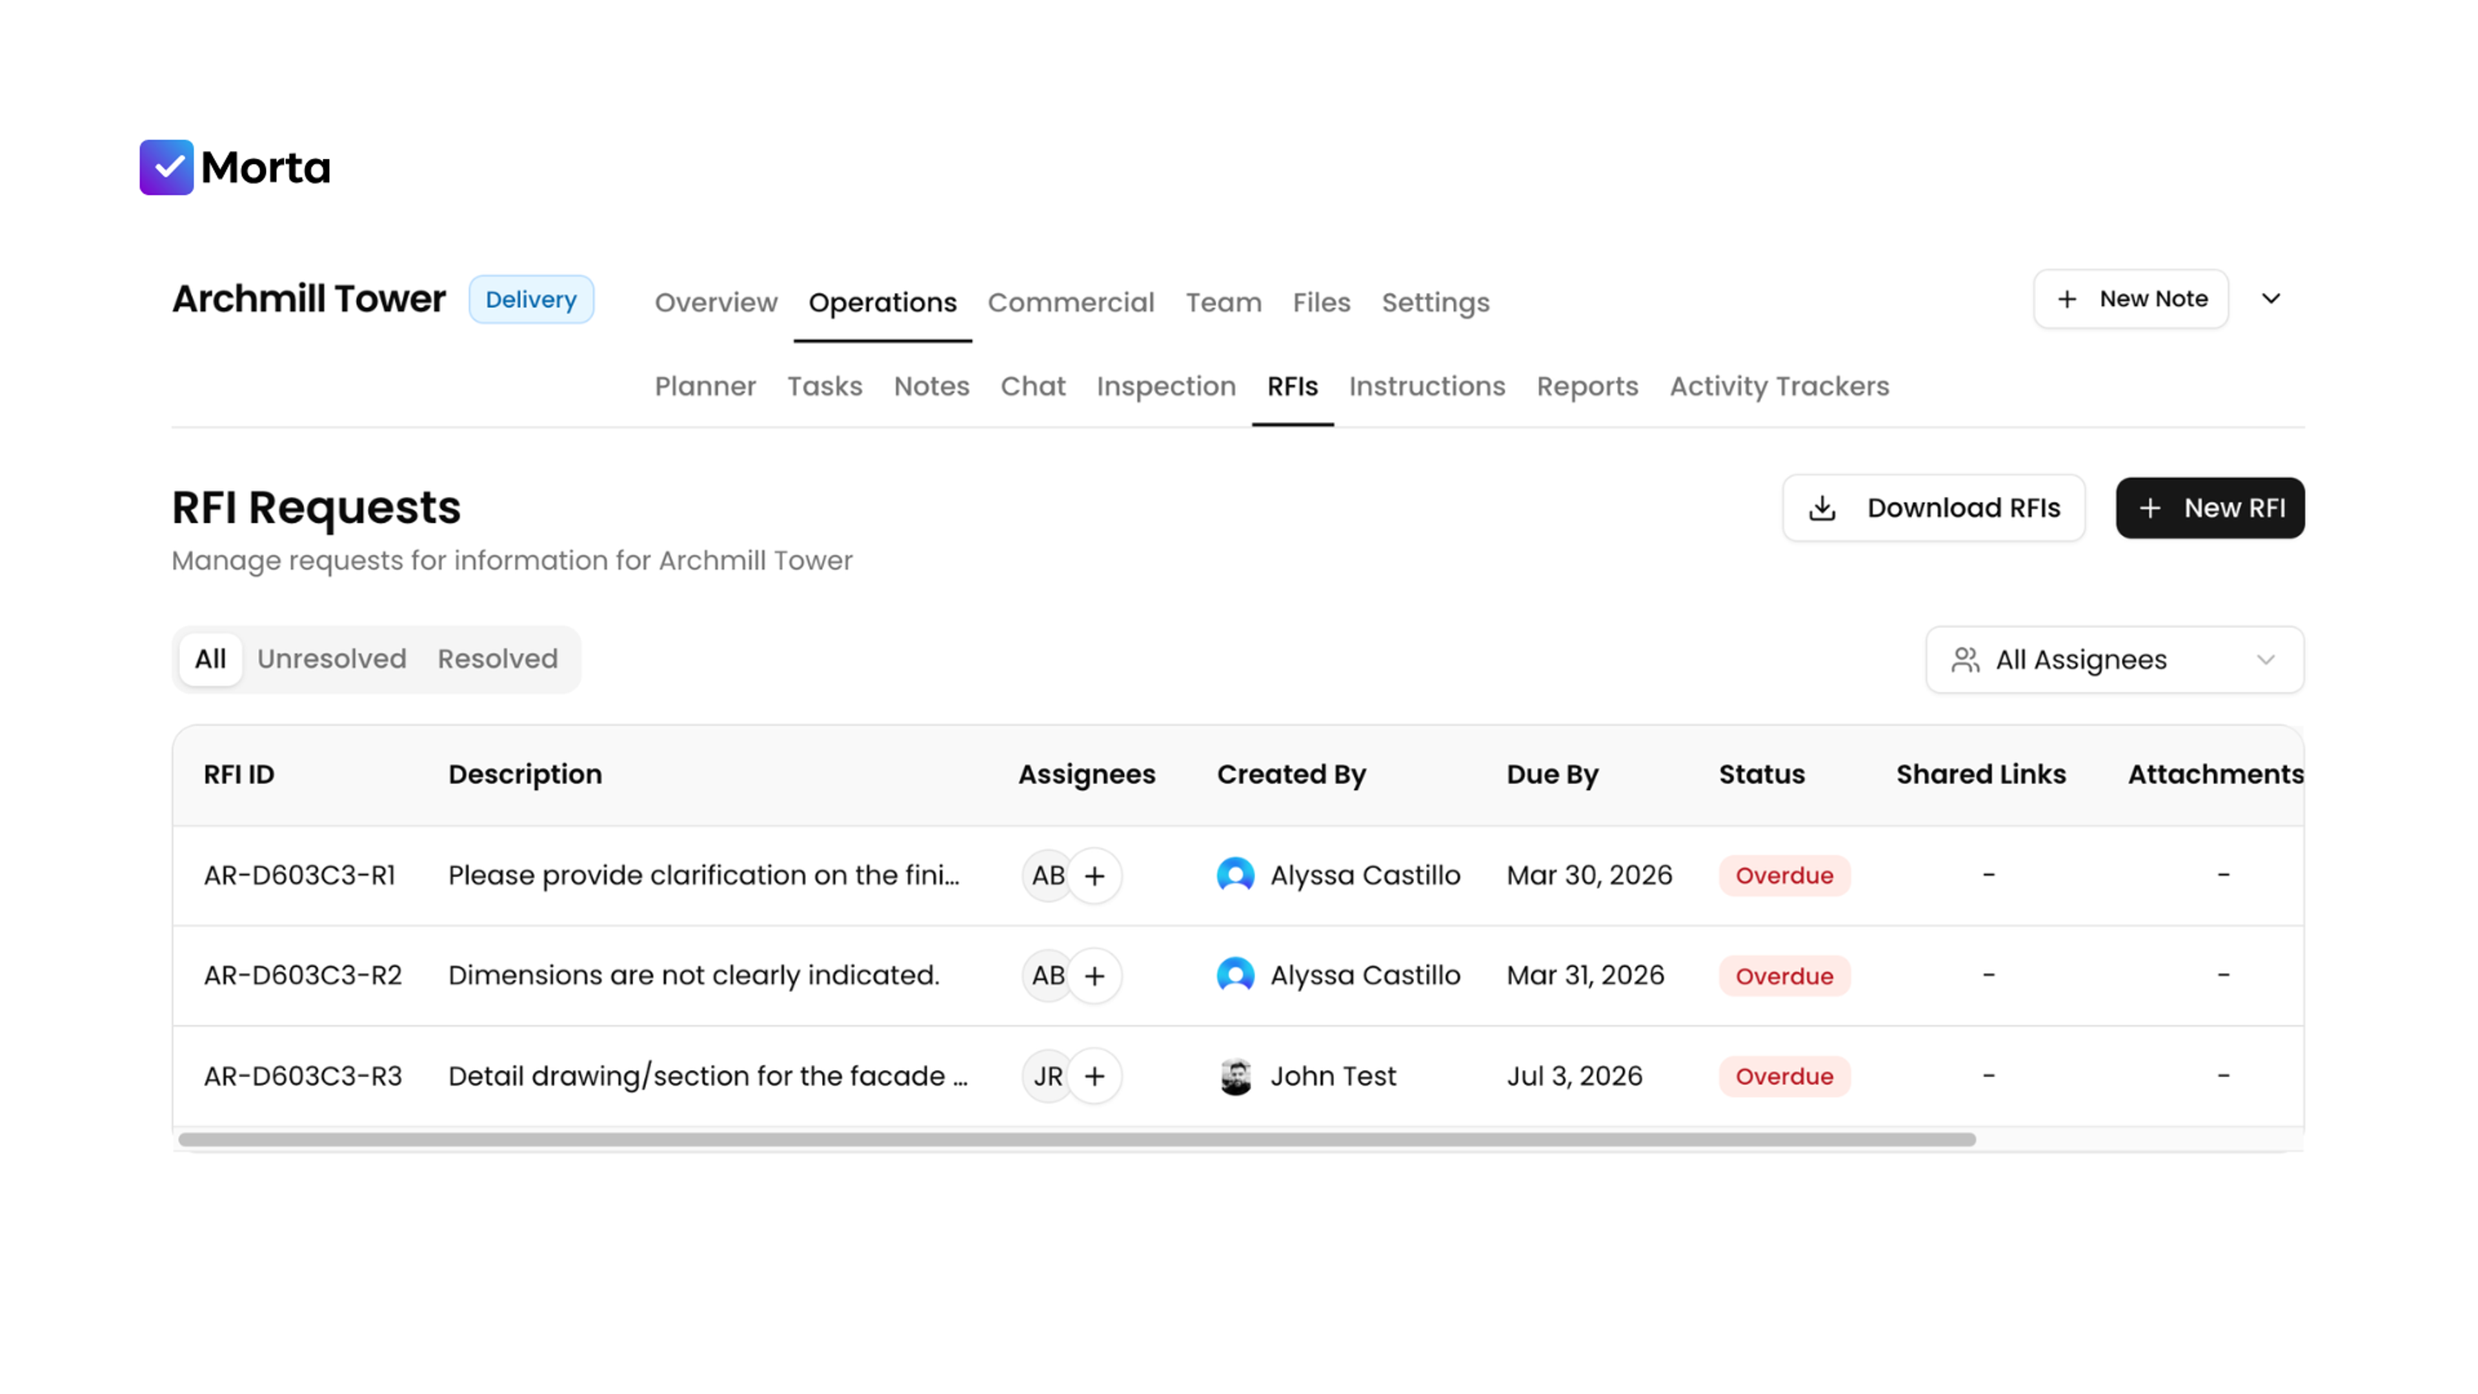Filter by Unresolved RFIs

click(331, 659)
